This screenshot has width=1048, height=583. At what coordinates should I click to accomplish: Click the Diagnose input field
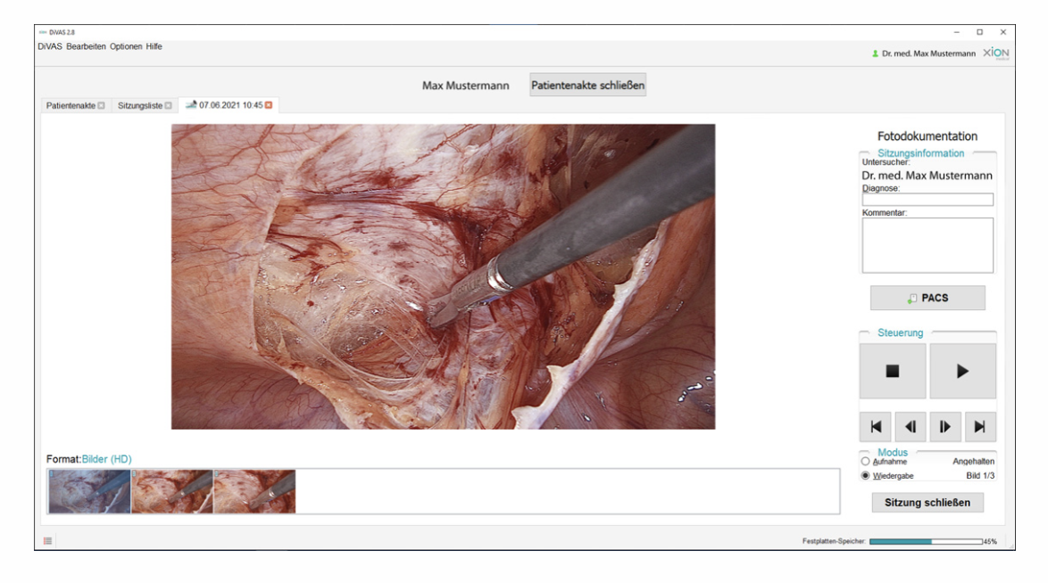coord(927,199)
